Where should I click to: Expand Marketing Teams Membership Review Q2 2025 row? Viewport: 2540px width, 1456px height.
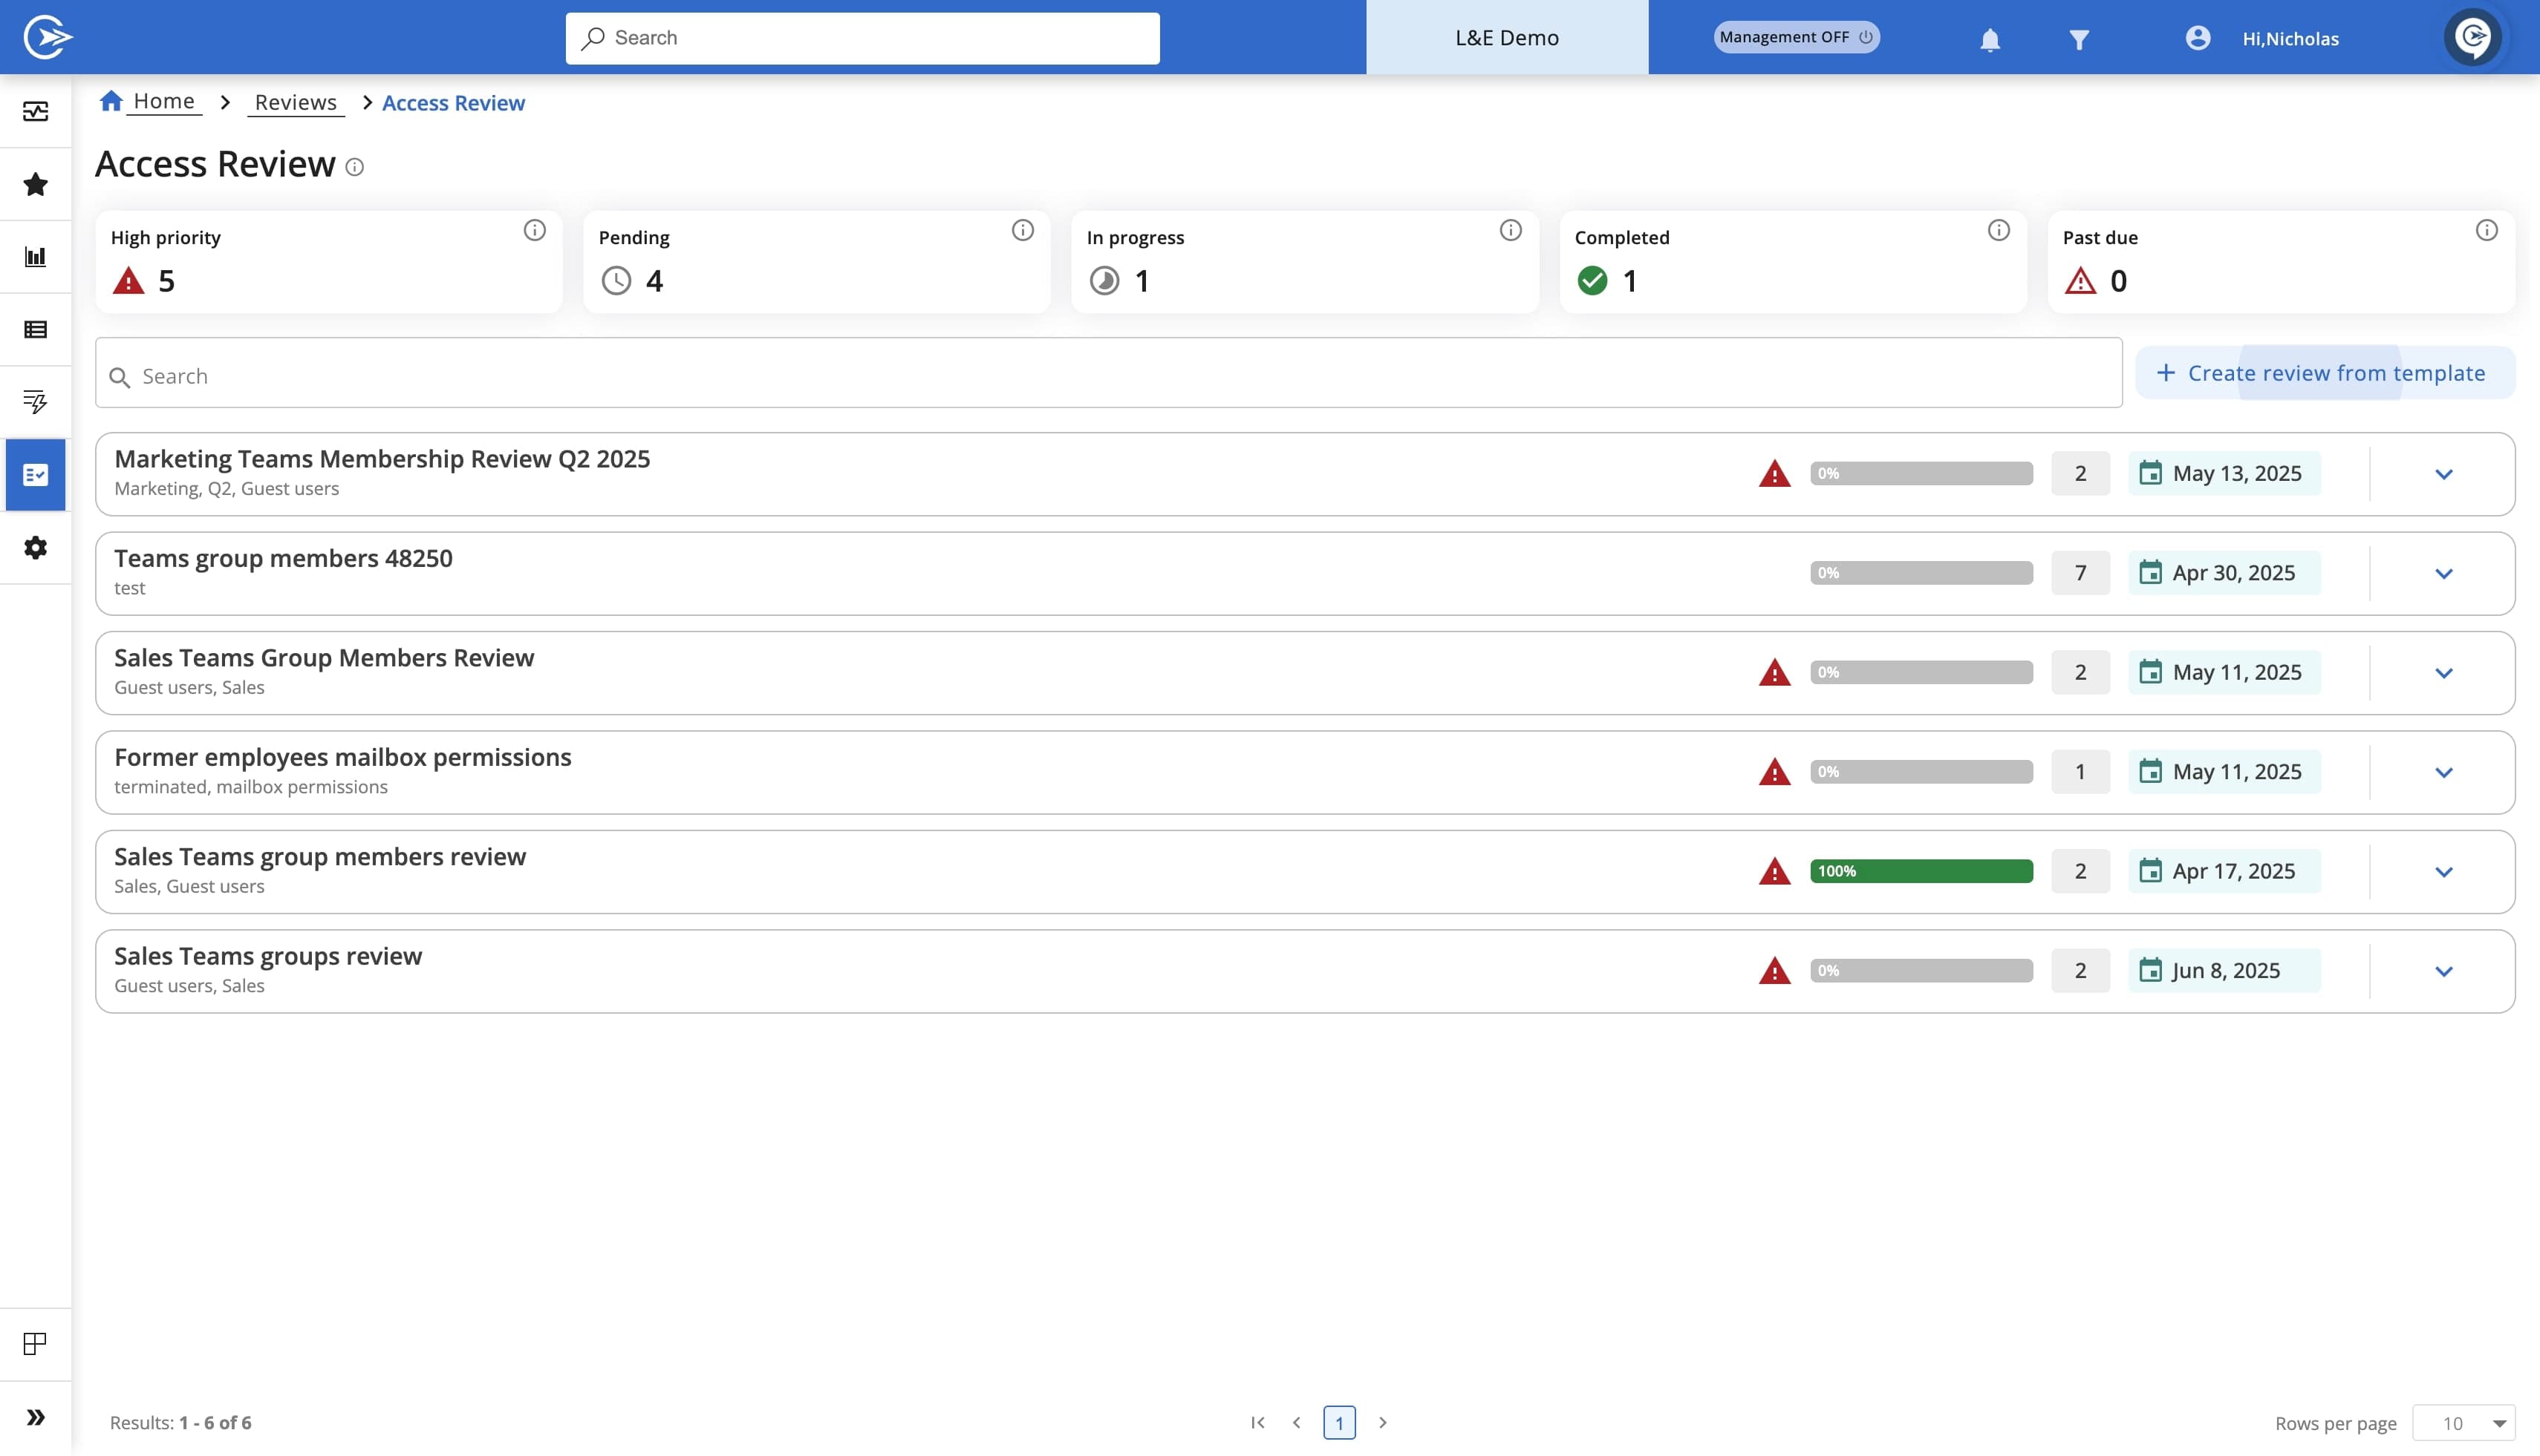2444,474
